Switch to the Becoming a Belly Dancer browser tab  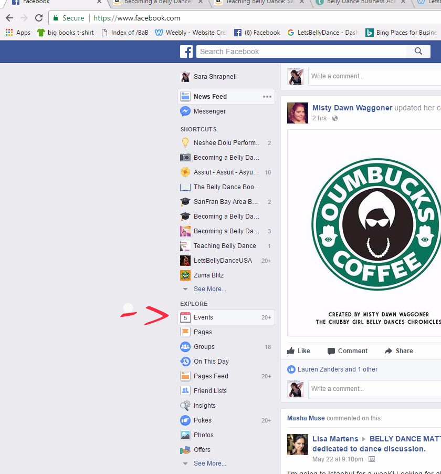[157, 3]
